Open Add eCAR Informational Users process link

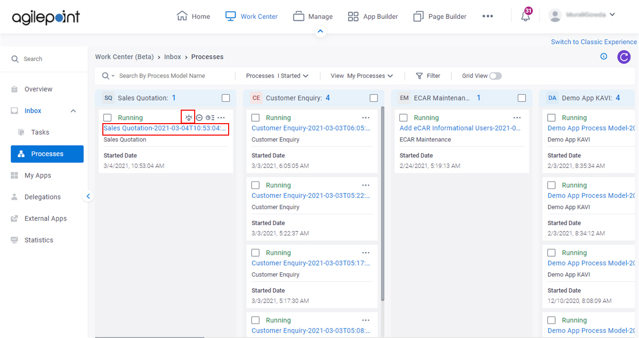tap(460, 128)
